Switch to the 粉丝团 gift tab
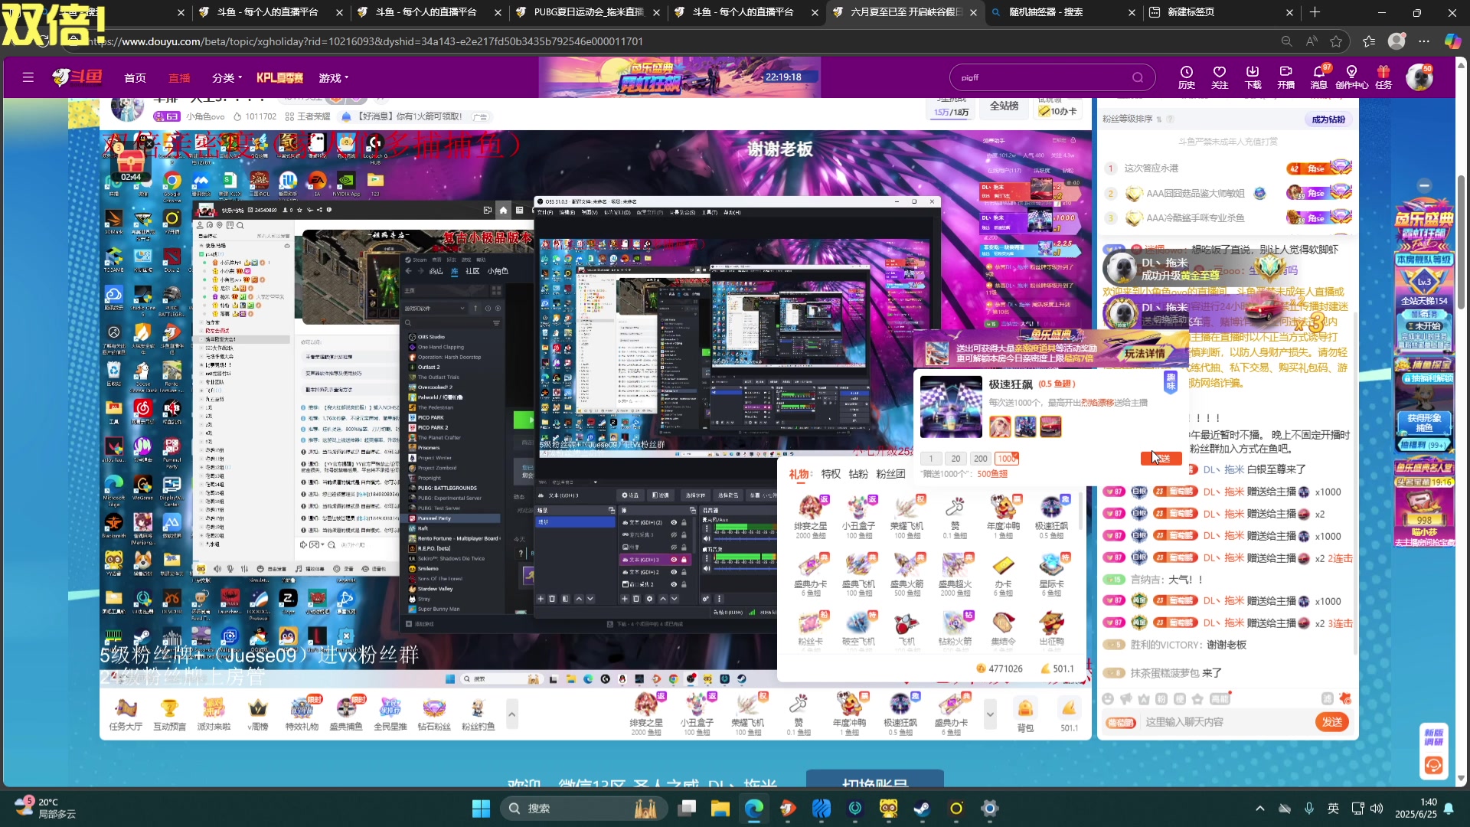The width and height of the screenshot is (1470, 827). point(890,474)
